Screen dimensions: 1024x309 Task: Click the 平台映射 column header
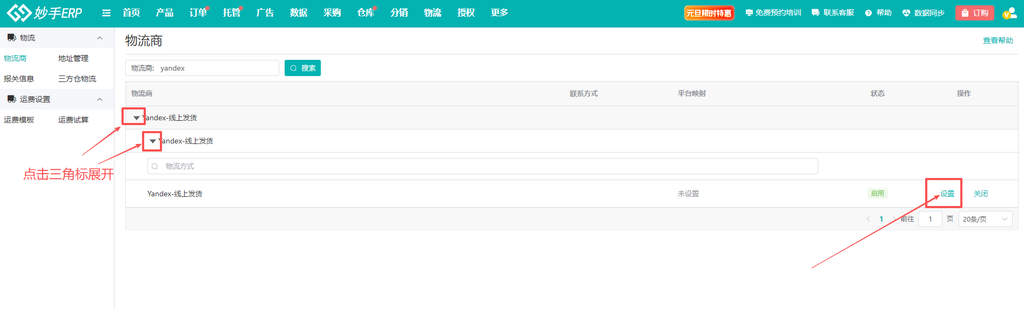tap(692, 93)
